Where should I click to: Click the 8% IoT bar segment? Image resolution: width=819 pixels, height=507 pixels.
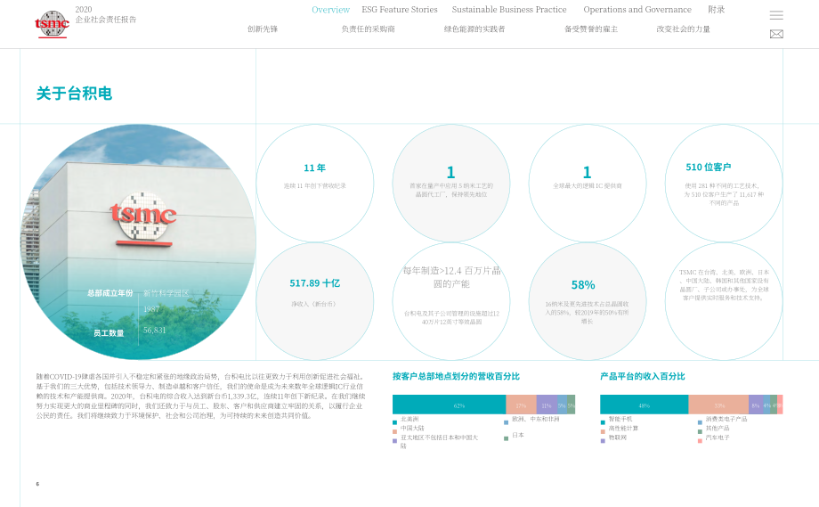pos(756,405)
